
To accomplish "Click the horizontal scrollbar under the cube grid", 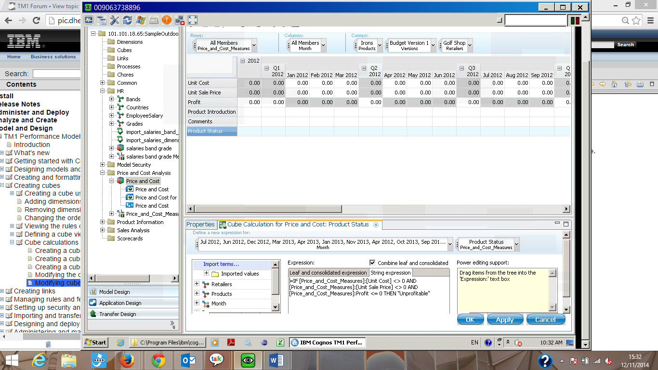I will point(379,209).
